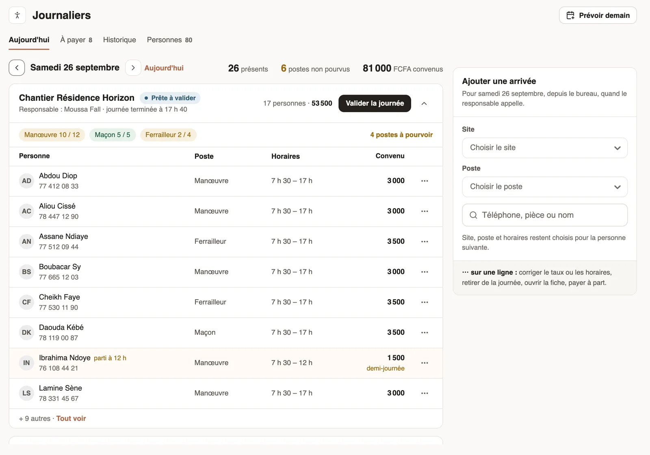Open the Historique tab
The height and width of the screenshot is (455, 650).
(119, 40)
